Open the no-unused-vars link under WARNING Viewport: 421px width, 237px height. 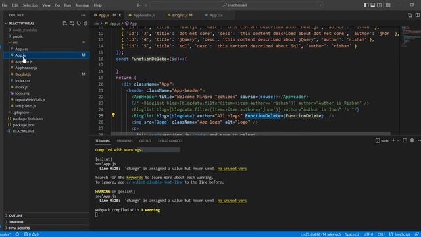232,201
